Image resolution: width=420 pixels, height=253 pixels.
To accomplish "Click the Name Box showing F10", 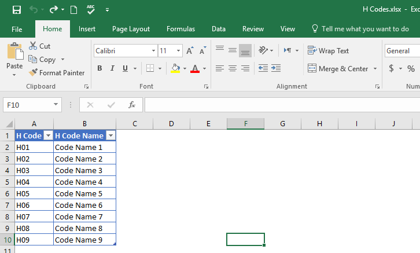I will [x=32, y=105].
